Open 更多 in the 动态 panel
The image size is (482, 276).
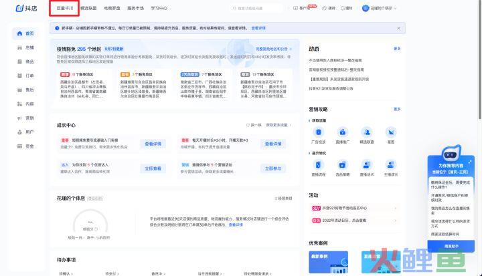pyautogui.click(x=397, y=49)
